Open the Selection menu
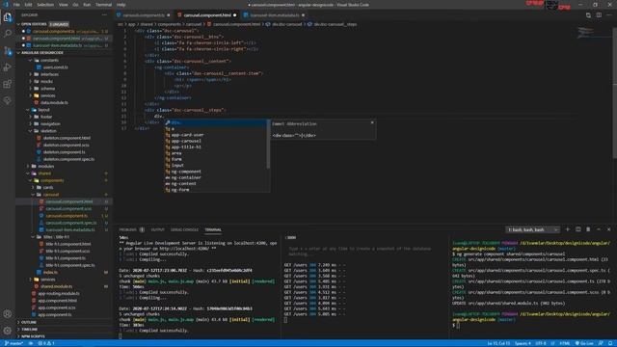Viewport: 617px width, 347px height. [x=45, y=5]
